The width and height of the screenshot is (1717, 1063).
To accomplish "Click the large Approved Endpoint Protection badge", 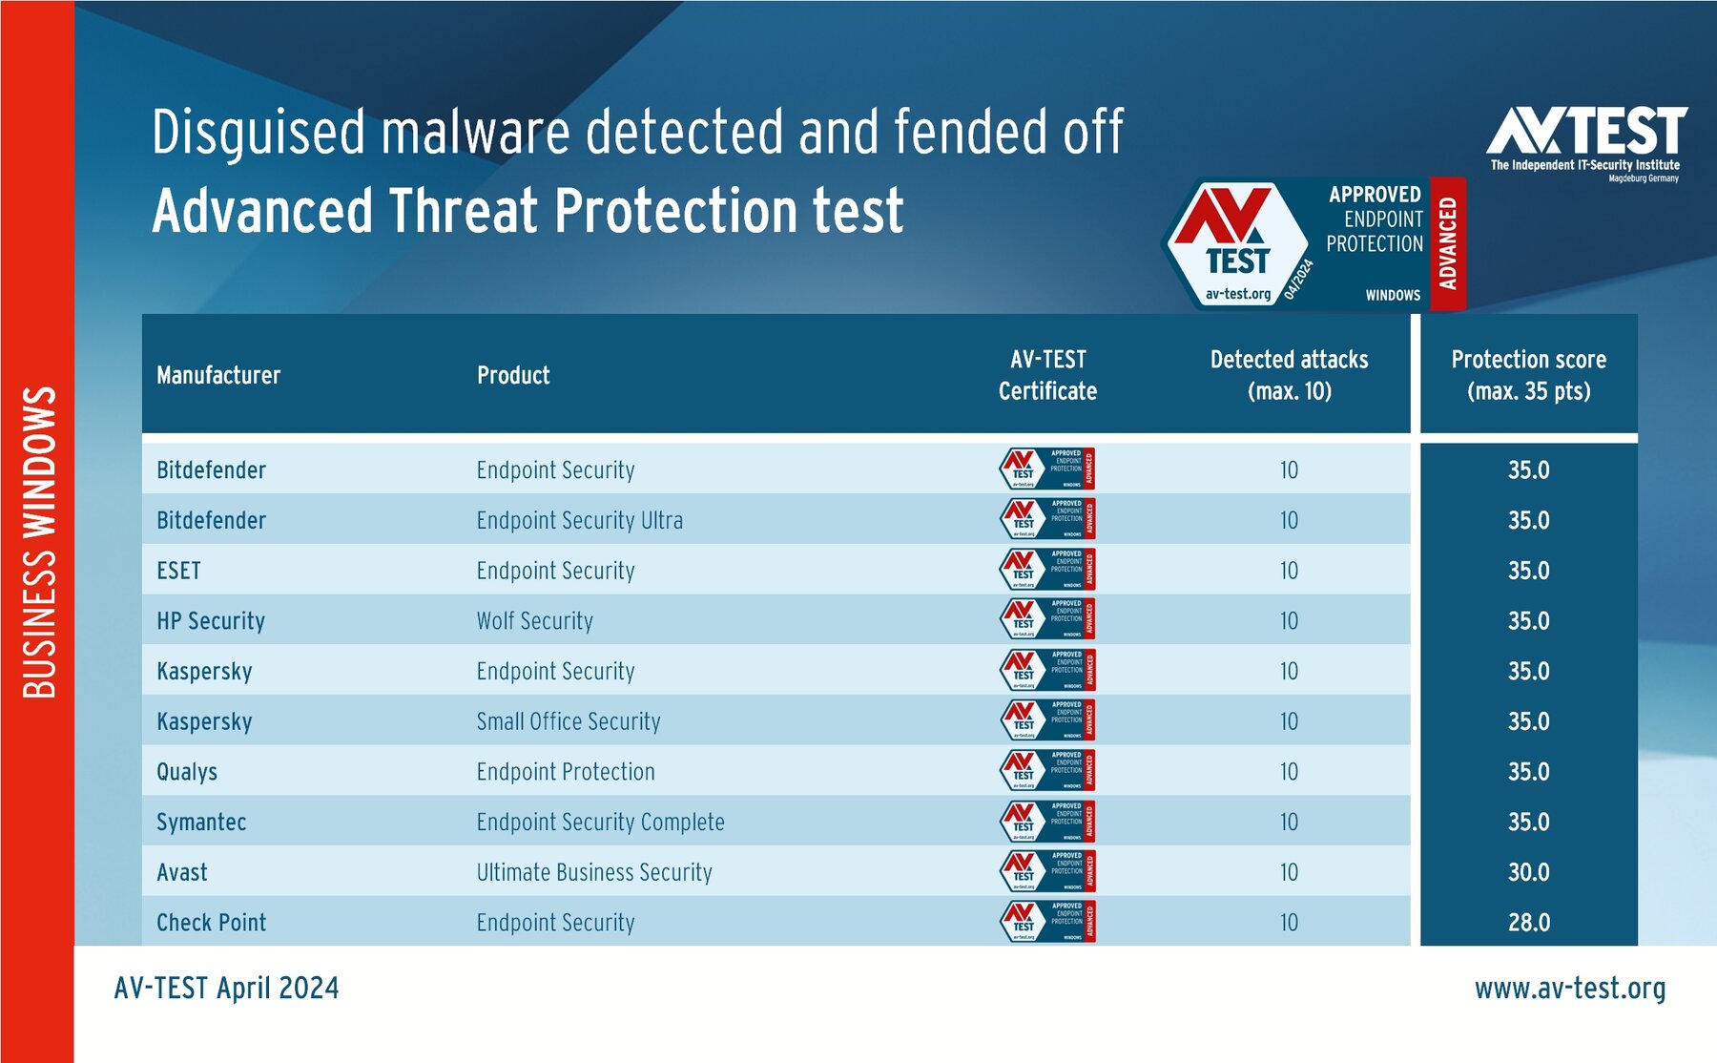I will pos(1314,244).
